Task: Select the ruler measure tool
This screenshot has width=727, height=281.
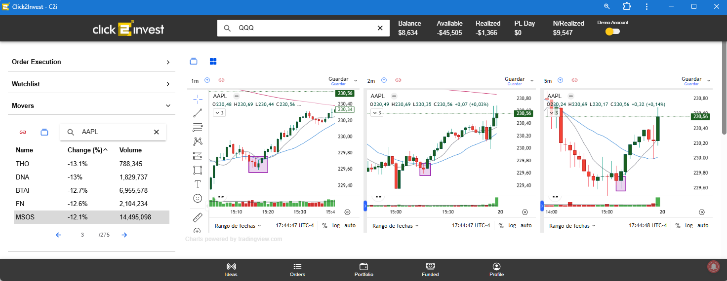Action: click(198, 217)
